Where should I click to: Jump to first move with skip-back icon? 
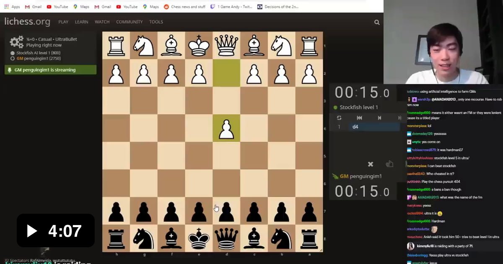click(359, 118)
